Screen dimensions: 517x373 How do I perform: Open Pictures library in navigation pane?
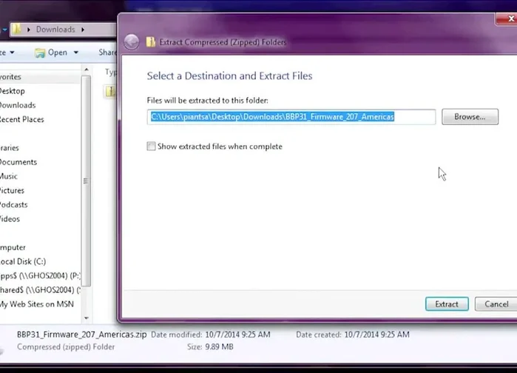(x=12, y=190)
